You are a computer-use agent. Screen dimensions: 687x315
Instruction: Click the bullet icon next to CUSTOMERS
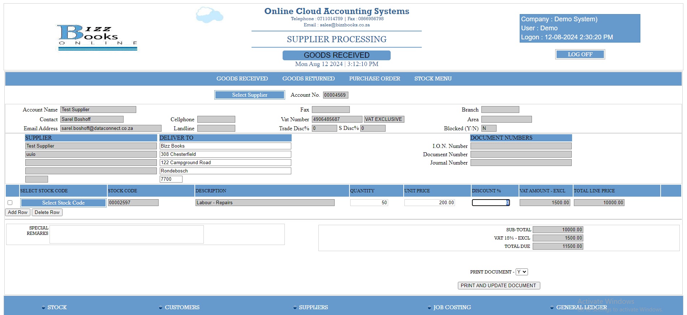pos(160,308)
